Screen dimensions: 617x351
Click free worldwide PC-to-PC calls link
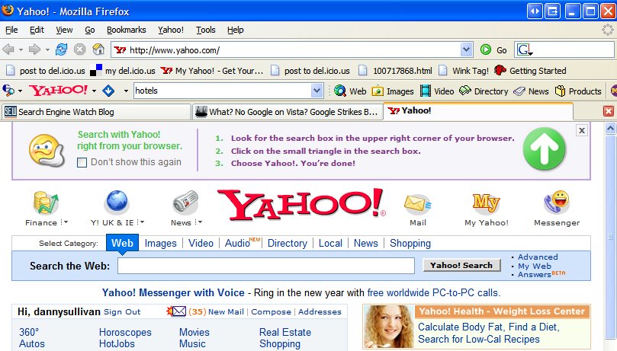(433, 293)
